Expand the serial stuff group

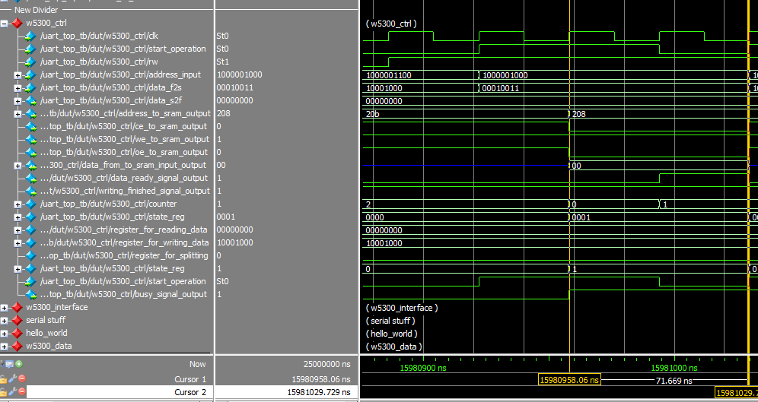point(5,320)
